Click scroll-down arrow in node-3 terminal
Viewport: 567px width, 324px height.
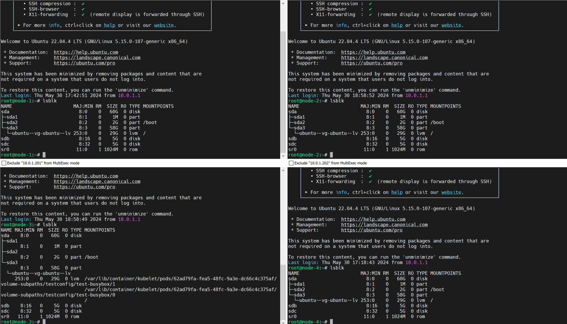[283, 322]
